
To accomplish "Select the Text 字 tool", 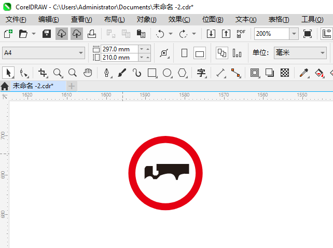I will pos(201,73).
